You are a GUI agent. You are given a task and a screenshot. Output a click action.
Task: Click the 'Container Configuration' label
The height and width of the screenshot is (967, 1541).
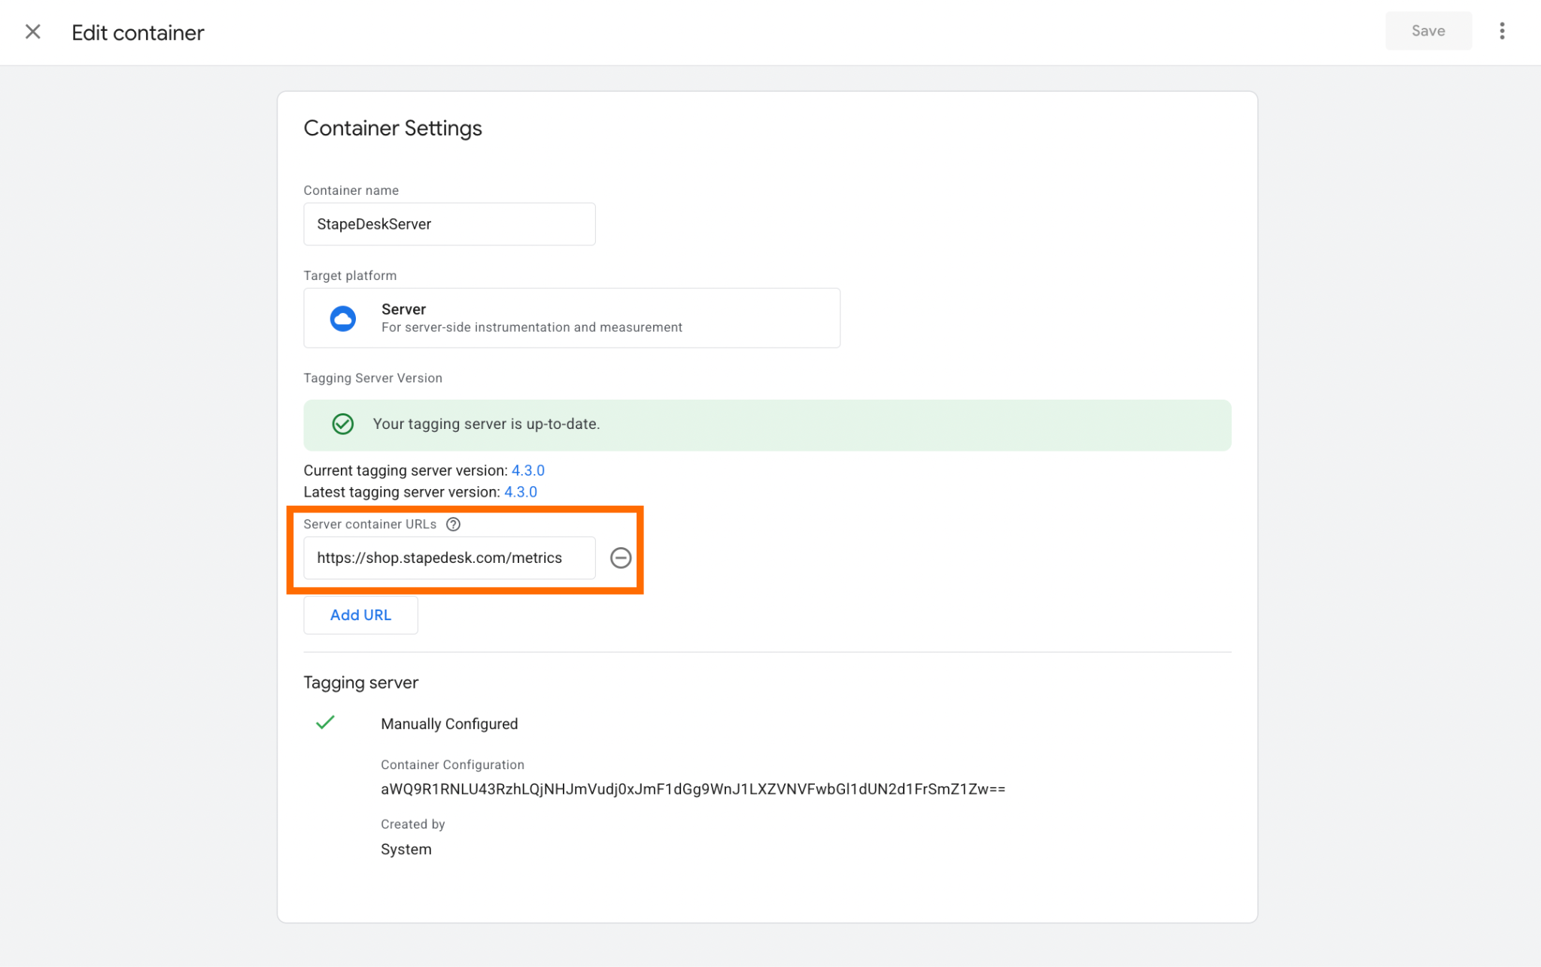452,765
